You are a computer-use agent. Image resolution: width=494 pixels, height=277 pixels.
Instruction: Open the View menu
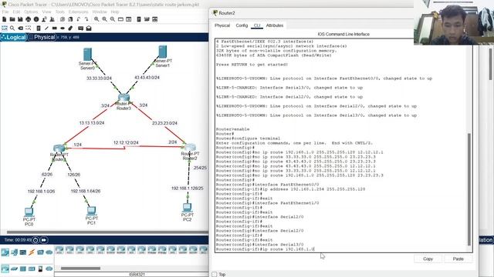pyautogui.click(x=46, y=12)
